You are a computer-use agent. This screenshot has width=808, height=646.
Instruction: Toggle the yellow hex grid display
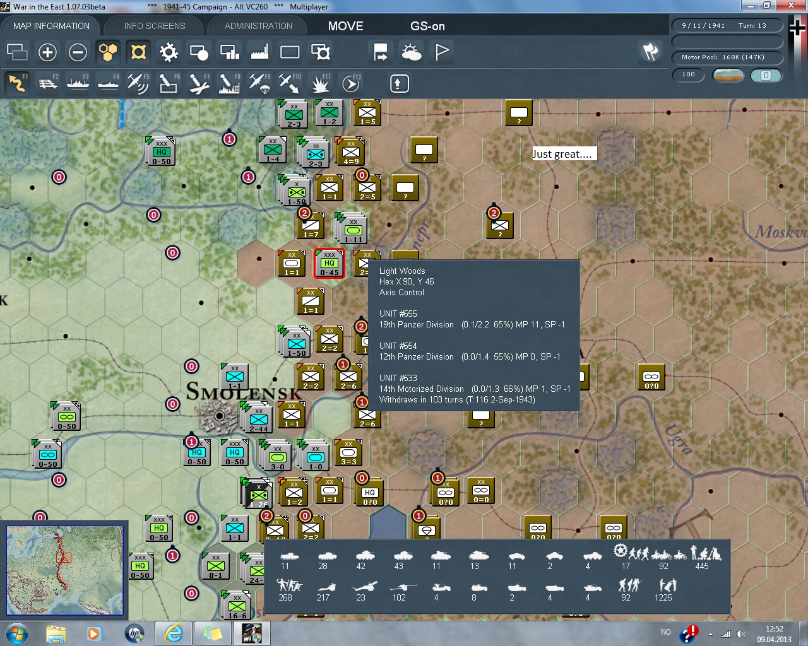[108, 52]
